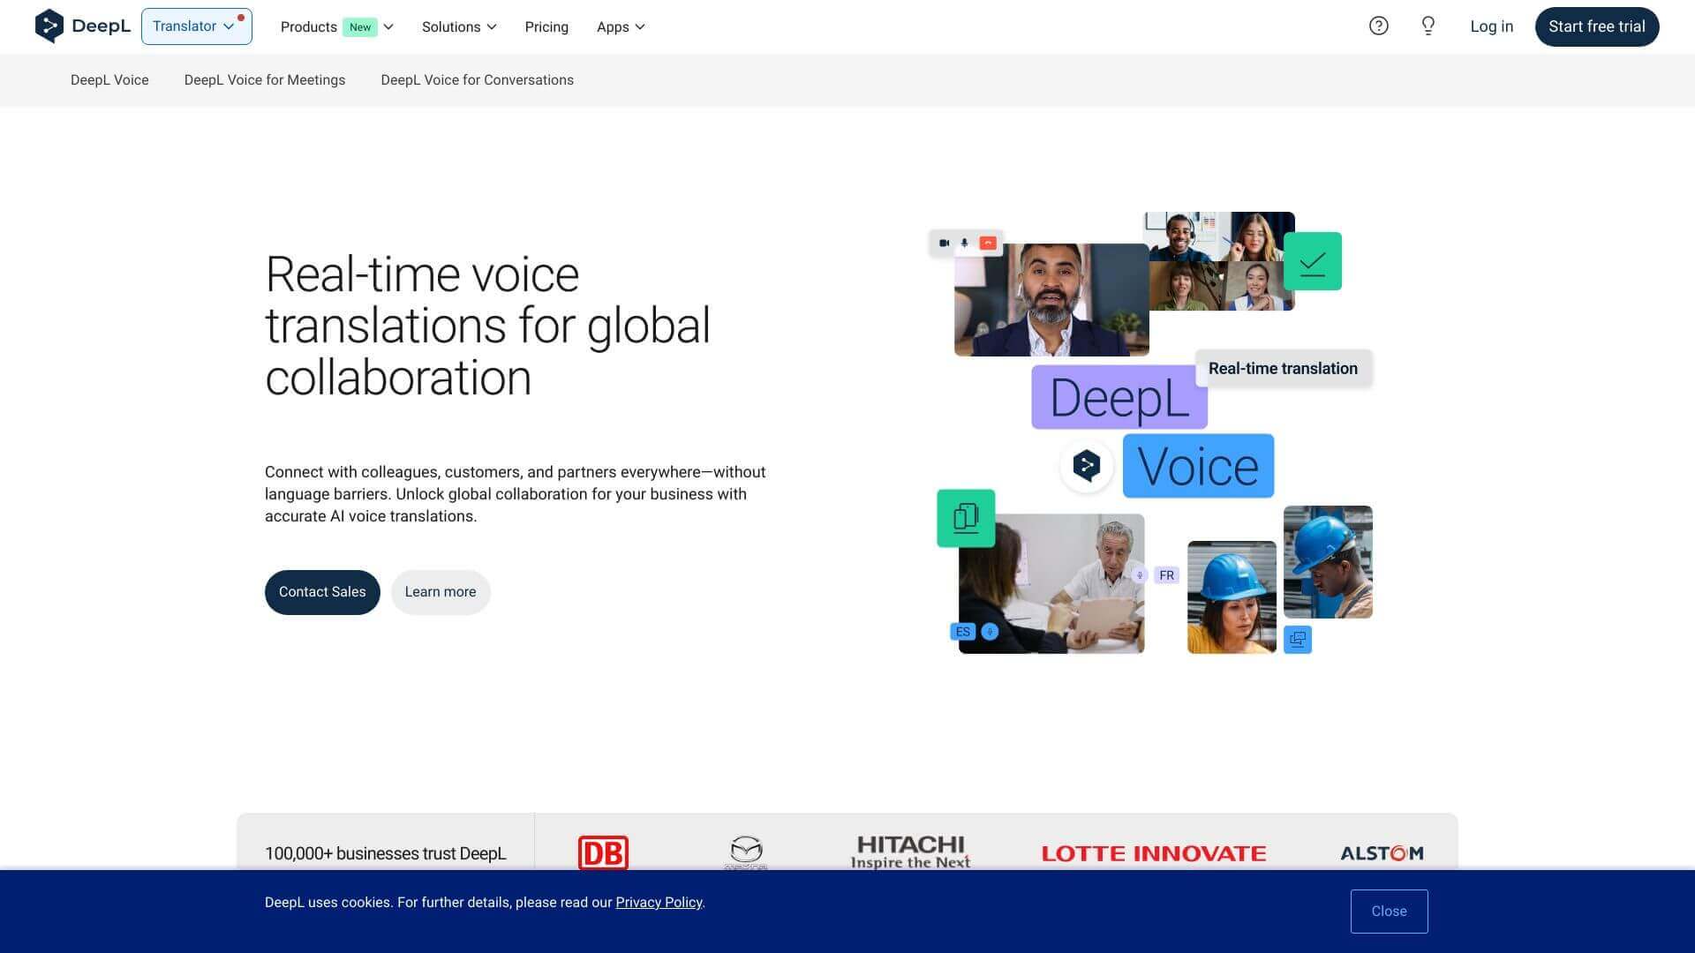Click the Contact Sales button
Image resolution: width=1695 pixels, height=953 pixels.
point(321,591)
